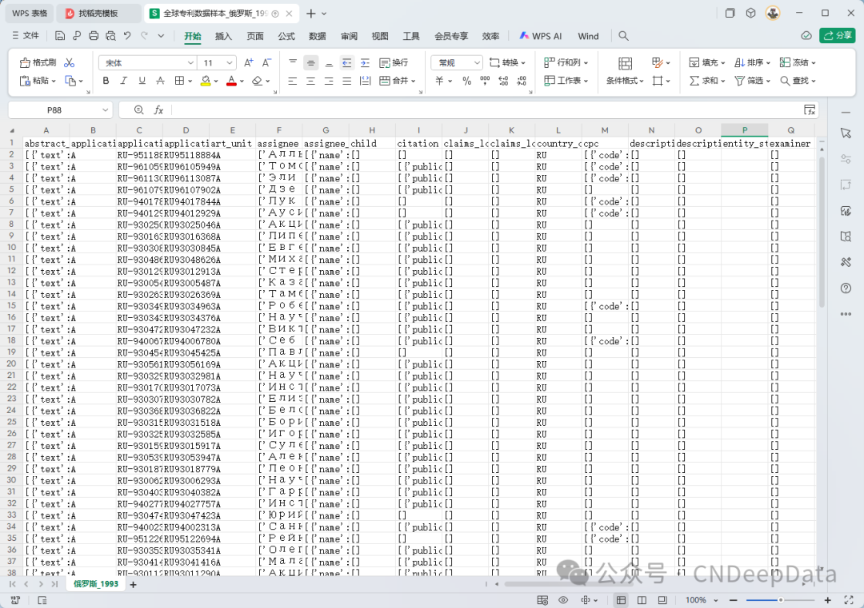Switch to the 视图 view tab
This screenshot has height=608, width=864.
380,36
